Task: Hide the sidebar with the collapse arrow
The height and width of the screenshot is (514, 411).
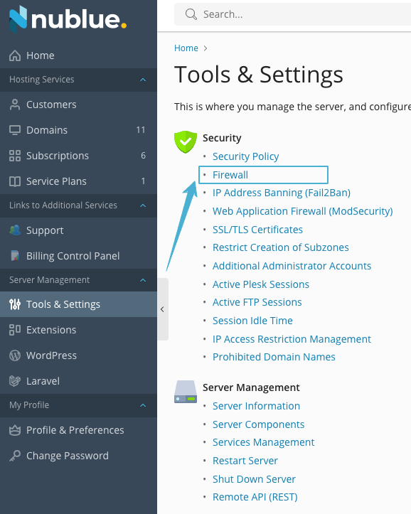Action: pos(163,309)
